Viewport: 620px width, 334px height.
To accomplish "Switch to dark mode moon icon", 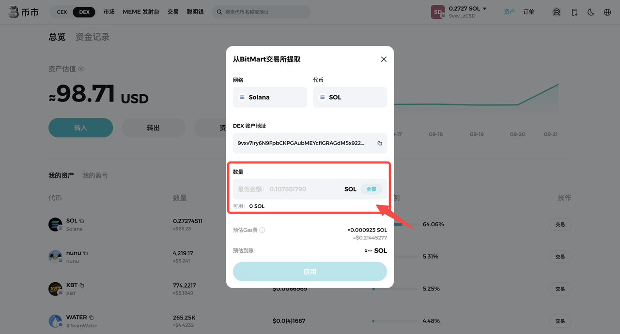I will [x=591, y=12].
